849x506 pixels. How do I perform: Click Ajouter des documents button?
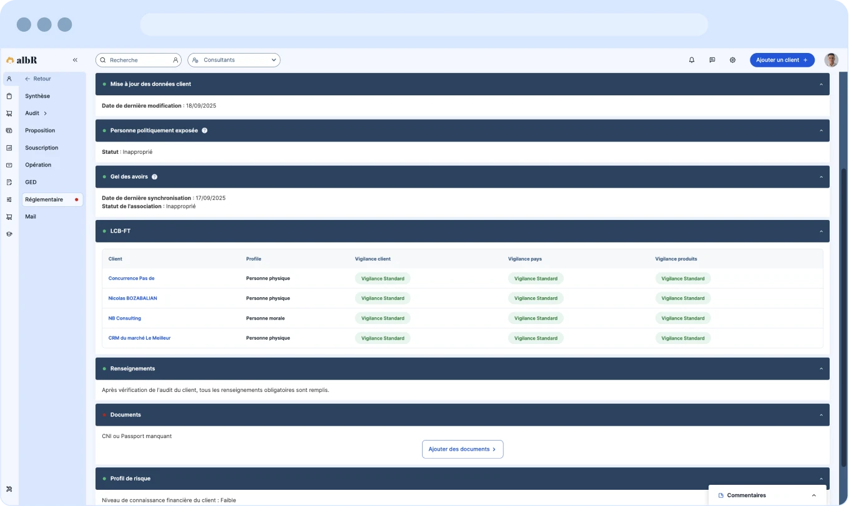[463, 449]
